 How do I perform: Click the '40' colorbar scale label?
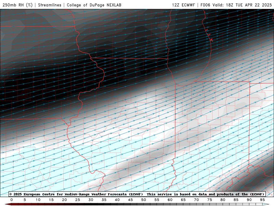pos(117,200)
